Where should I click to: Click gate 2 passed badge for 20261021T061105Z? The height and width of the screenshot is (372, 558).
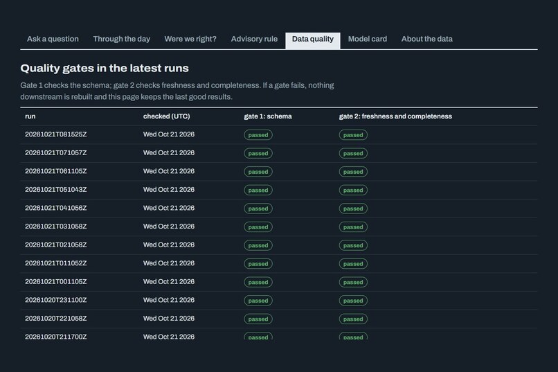353,172
